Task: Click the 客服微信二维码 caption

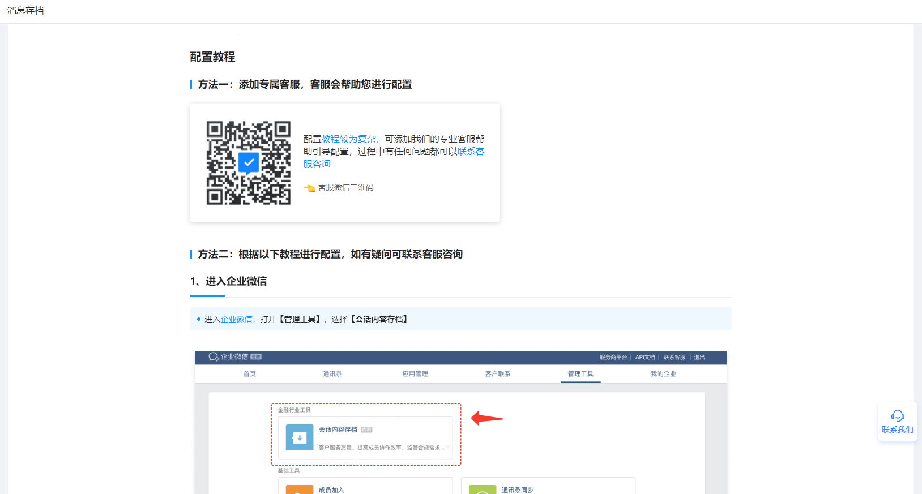Action: point(345,187)
